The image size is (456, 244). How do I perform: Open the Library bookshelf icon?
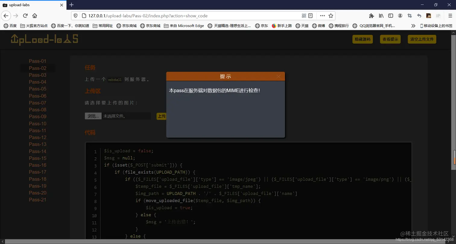click(x=381, y=16)
